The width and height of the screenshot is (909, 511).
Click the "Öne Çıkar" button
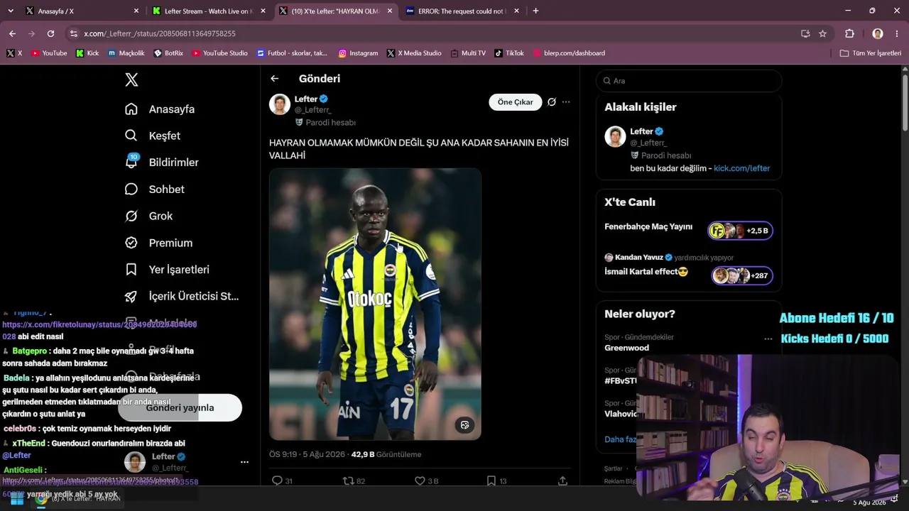pyautogui.click(x=516, y=102)
